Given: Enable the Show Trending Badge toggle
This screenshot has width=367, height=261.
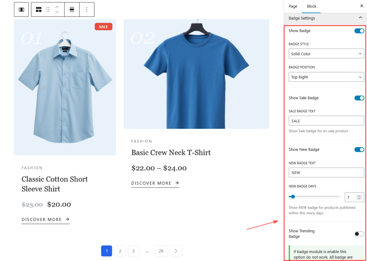Looking at the screenshot, I should click(x=359, y=234).
